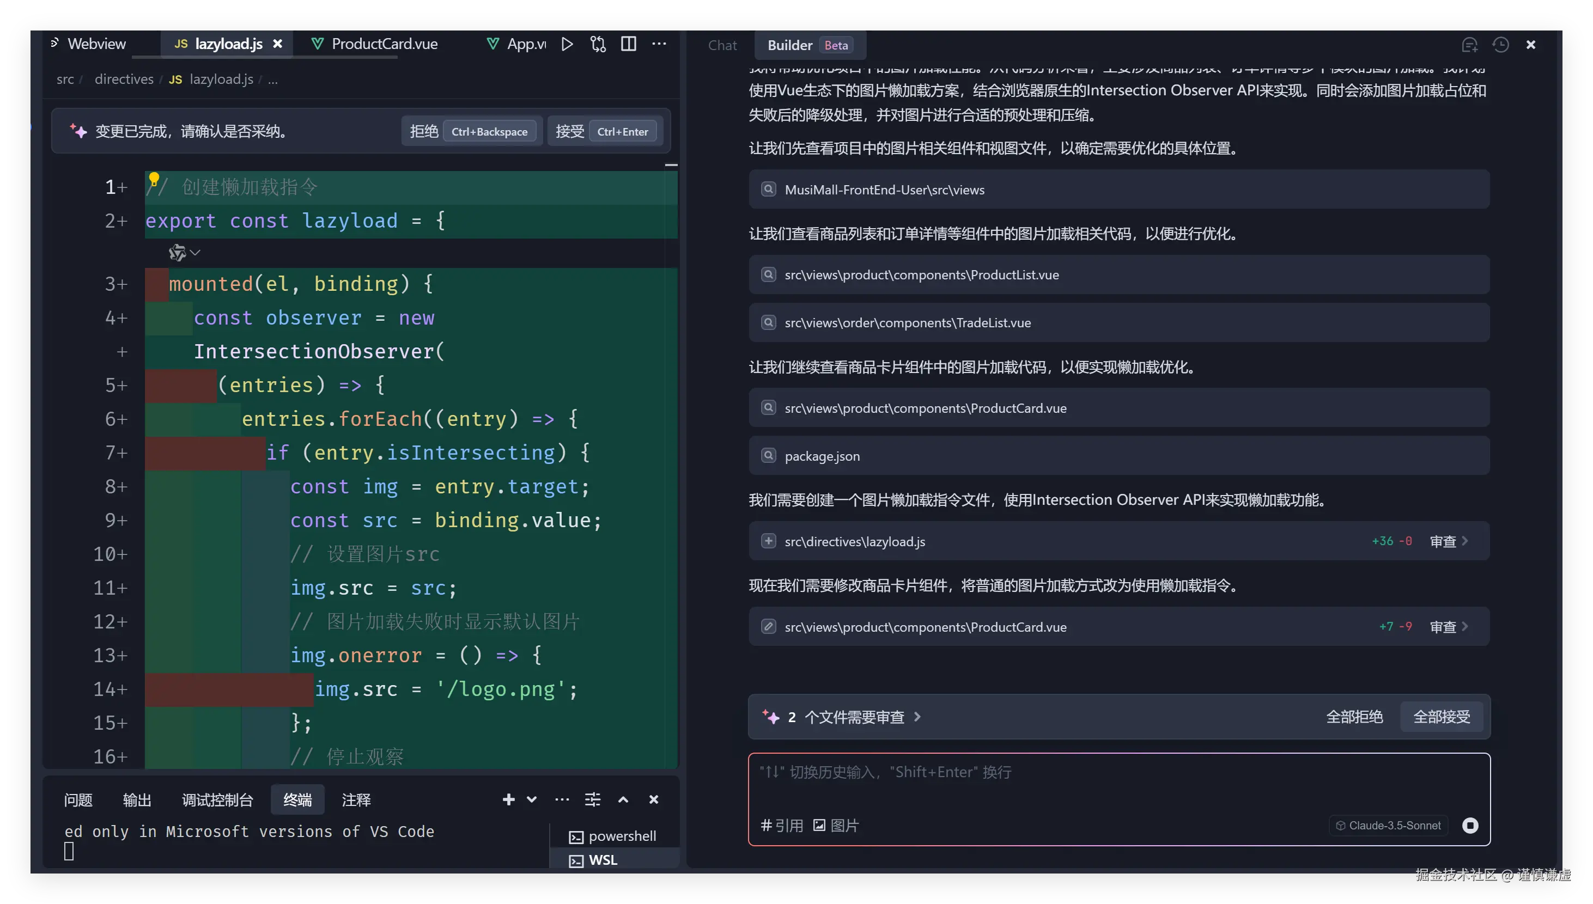Viewport: 1593px width, 904px height.
Task: Open the Claude-3.5-Sonnet model selector
Action: (1389, 826)
